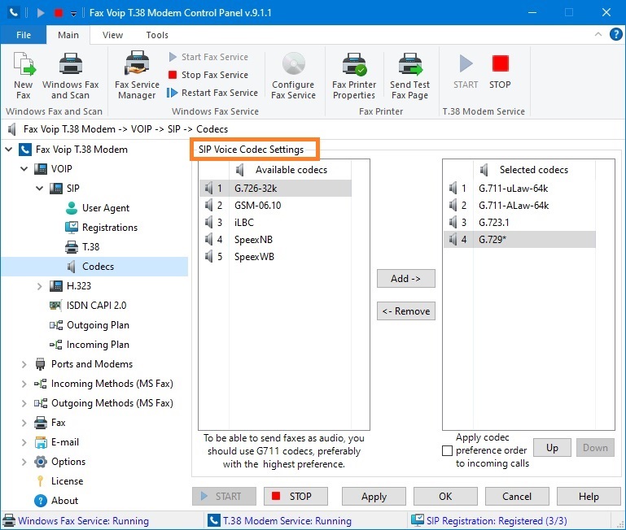This screenshot has height=530, width=626.
Task: Click Windows Fax Service status entry
Action: pyautogui.click(x=76, y=521)
